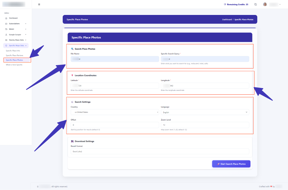Open the Result Format dropdown
This screenshot has width=288, height=190.
point(160,151)
